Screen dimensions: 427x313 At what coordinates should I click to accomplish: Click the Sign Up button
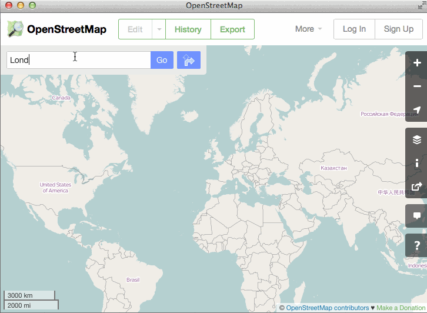399,29
